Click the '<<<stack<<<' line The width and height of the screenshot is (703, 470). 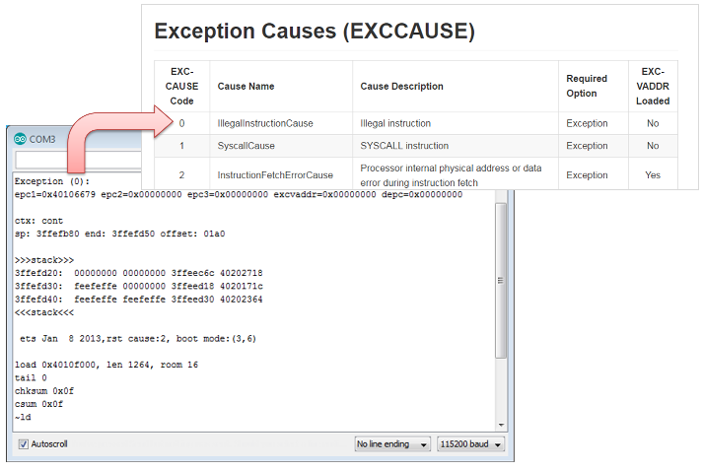pos(44,312)
